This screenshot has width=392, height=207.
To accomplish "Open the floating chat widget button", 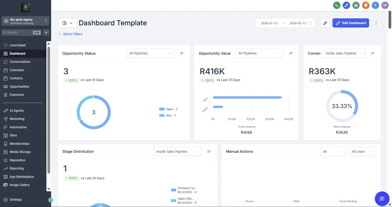I will (382, 199).
